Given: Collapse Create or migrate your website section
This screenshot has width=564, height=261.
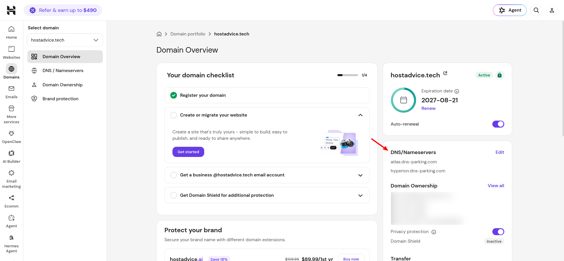Looking at the screenshot, I should [x=360, y=115].
